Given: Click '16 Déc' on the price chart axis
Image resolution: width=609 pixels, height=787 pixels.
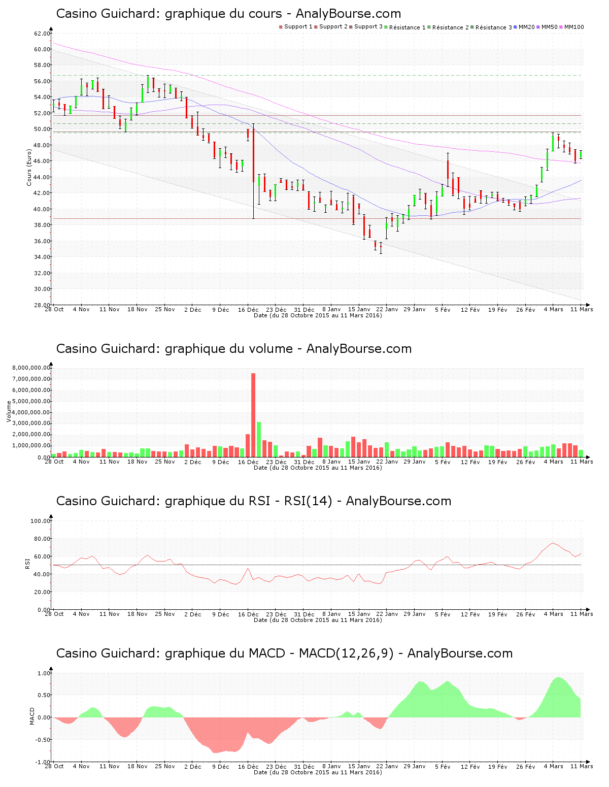Looking at the screenshot, I should (248, 310).
